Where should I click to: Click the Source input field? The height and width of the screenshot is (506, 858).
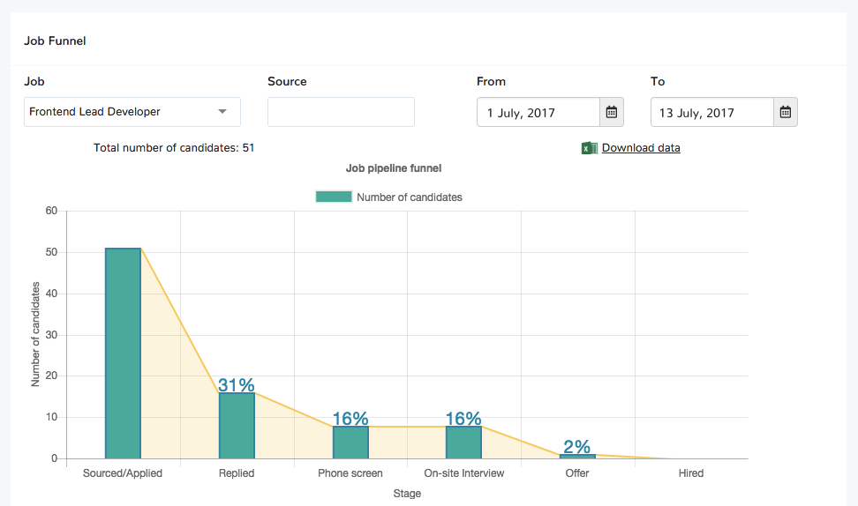pyautogui.click(x=341, y=112)
